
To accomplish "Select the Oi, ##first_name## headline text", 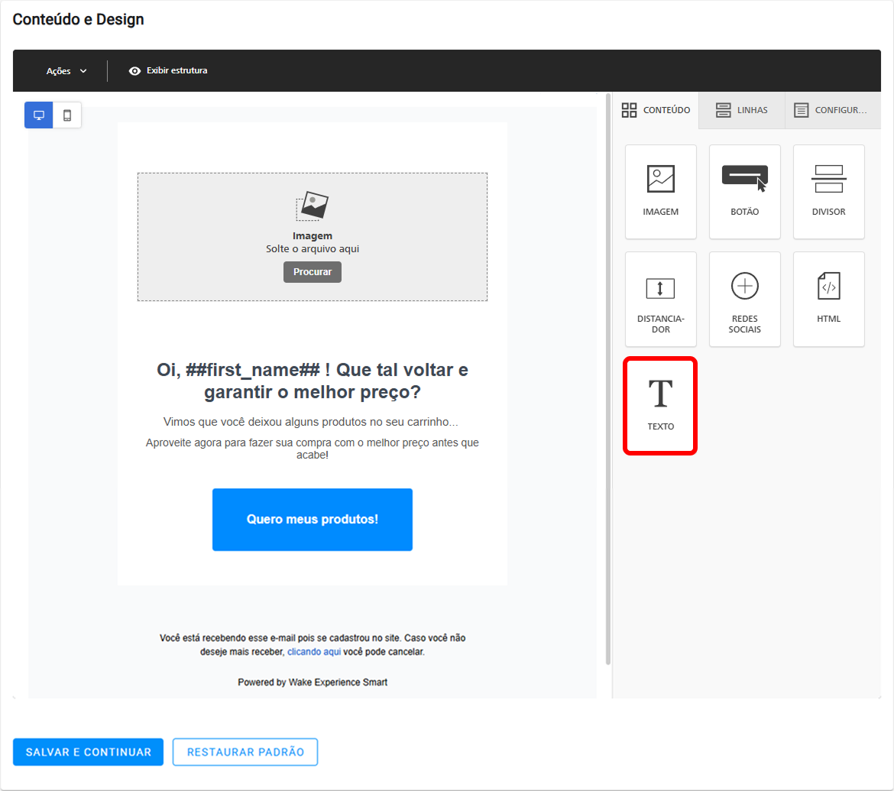I will coord(313,381).
